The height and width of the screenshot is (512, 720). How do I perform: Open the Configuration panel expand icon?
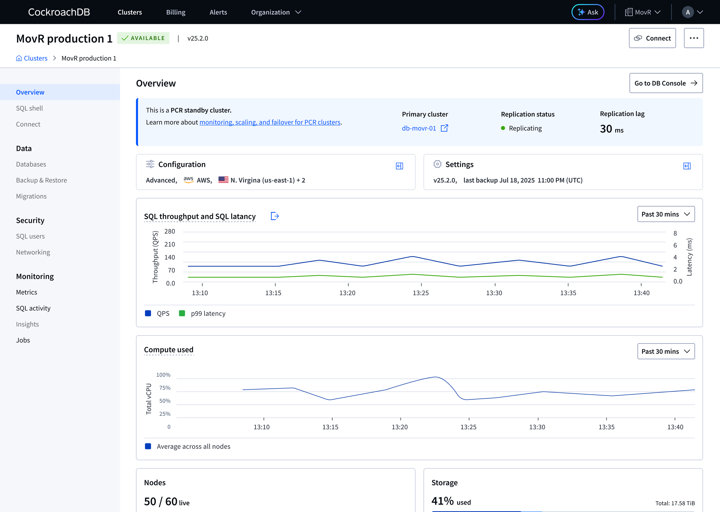click(399, 166)
